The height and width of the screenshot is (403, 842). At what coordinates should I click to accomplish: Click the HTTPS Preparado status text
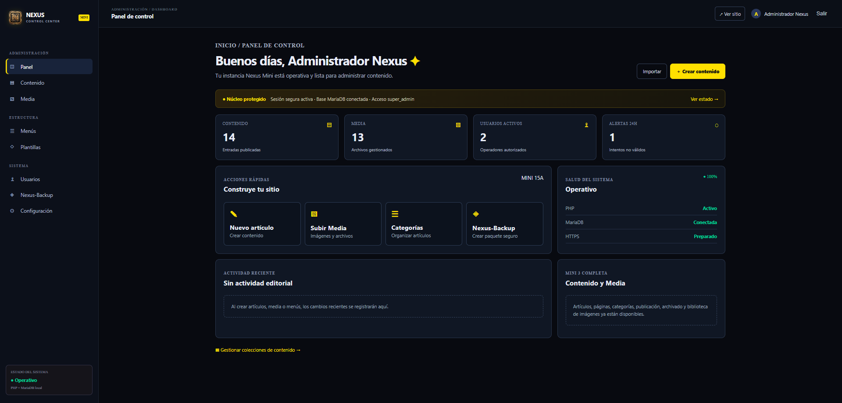click(x=705, y=236)
